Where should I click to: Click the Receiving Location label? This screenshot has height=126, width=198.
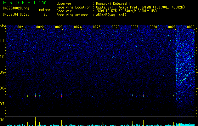[x=73, y=7]
